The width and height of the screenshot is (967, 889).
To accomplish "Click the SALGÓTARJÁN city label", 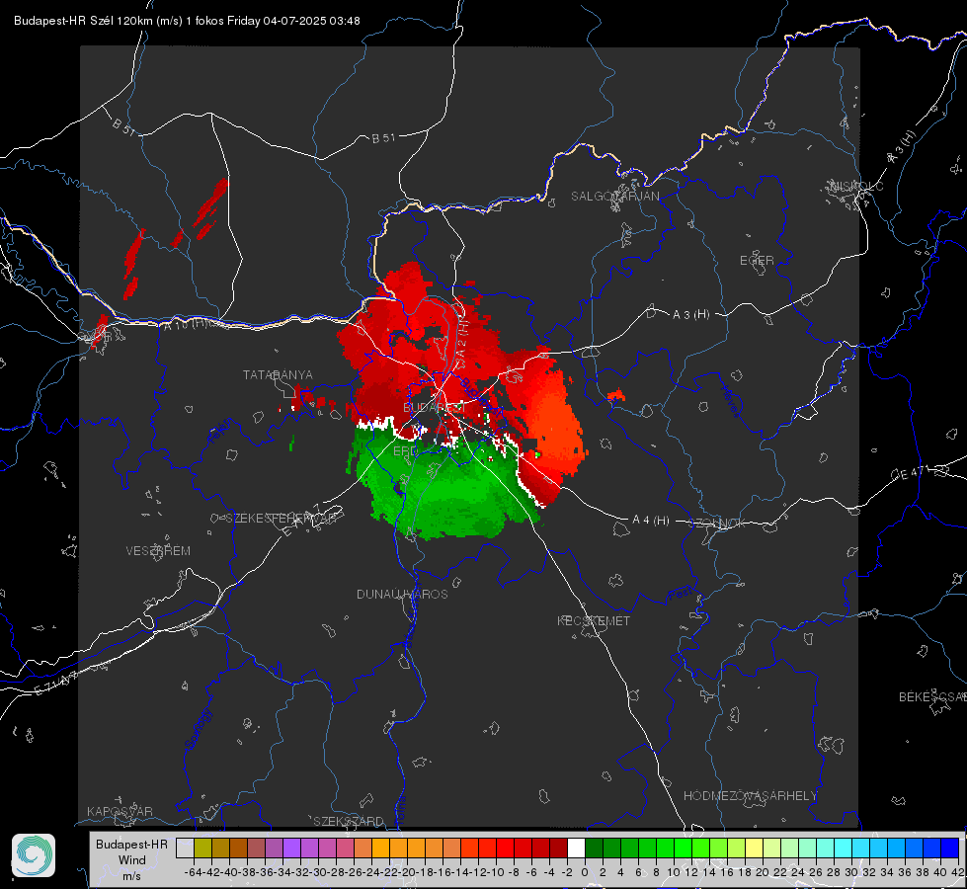I will [614, 197].
